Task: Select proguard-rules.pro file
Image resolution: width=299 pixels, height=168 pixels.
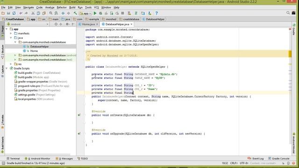Action: (42, 86)
